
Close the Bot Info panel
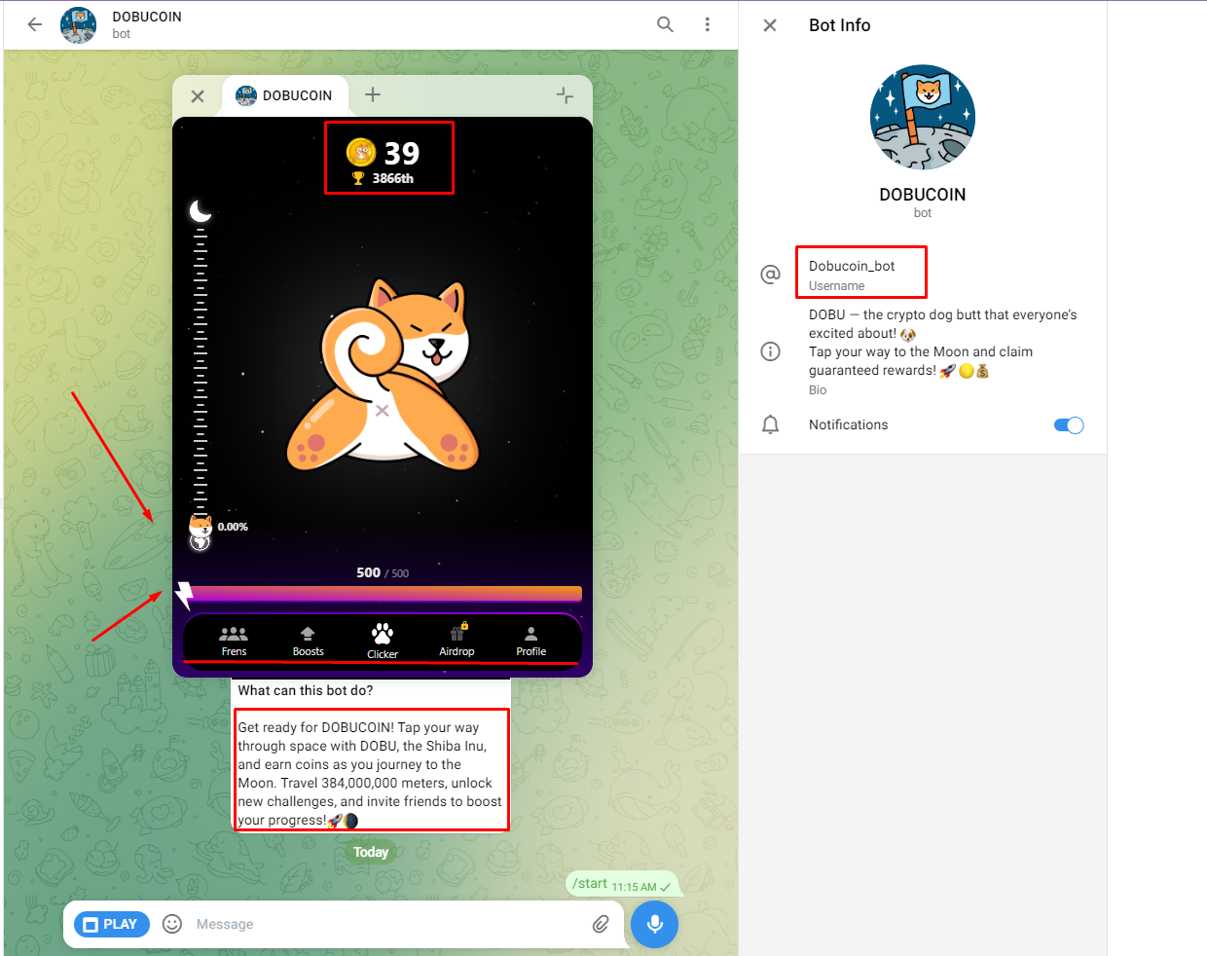770,25
